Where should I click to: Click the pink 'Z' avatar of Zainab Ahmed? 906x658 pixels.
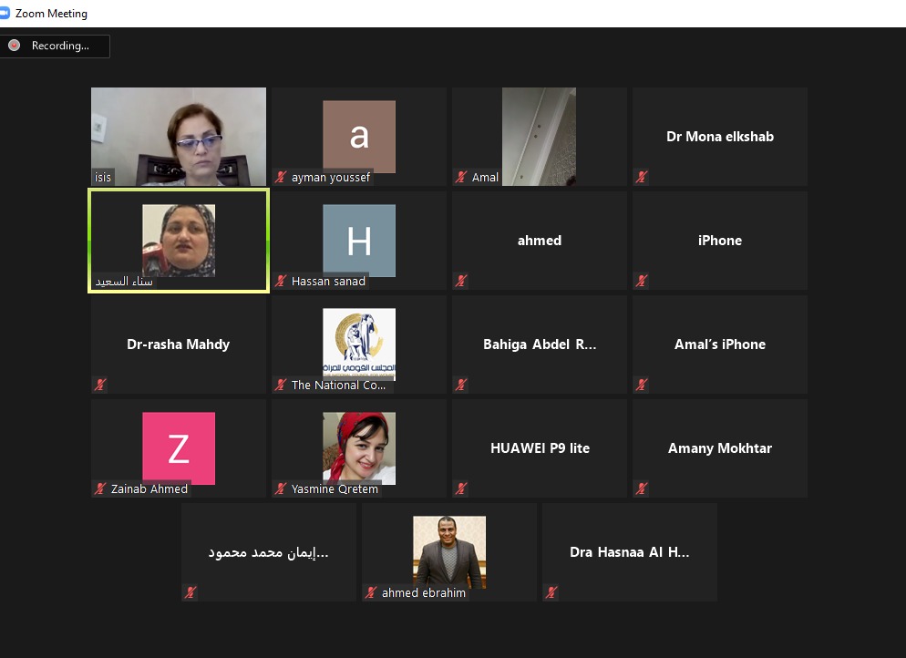179,448
